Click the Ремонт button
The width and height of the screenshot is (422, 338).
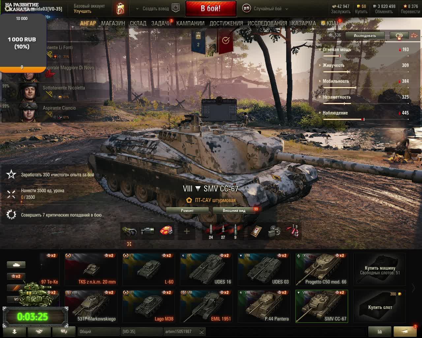click(x=187, y=210)
